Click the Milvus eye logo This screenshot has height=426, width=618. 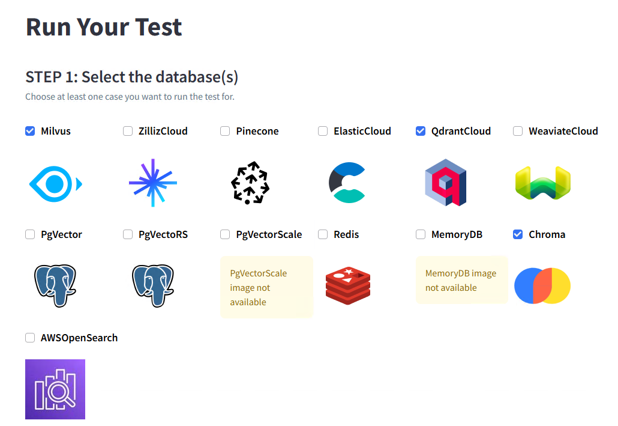pyautogui.click(x=56, y=184)
